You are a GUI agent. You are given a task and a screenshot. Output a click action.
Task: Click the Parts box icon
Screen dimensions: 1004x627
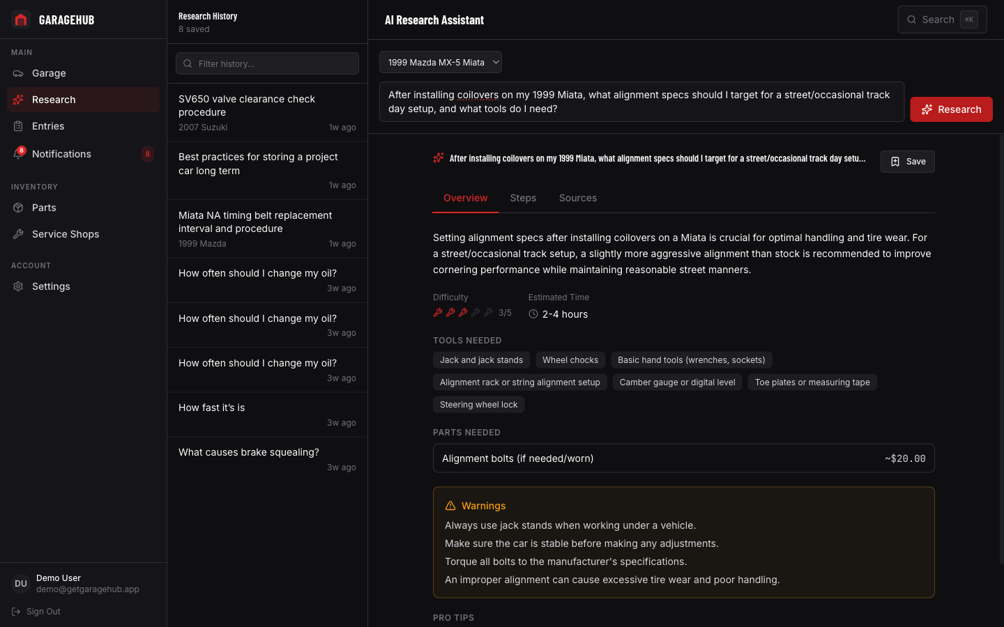[18, 208]
